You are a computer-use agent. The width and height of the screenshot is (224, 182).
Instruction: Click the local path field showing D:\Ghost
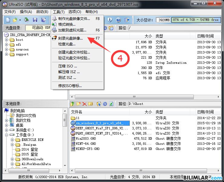click(174, 104)
